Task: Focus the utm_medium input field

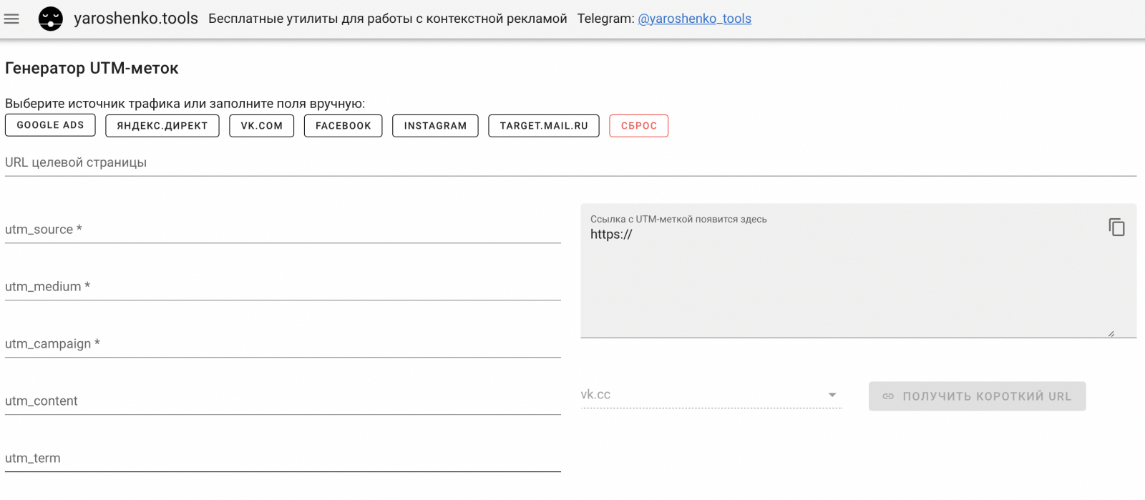Action: pyautogui.click(x=283, y=287)
